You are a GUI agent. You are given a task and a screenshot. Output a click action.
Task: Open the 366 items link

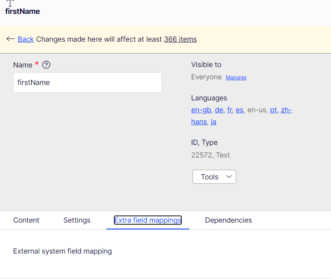click(180, 39)
